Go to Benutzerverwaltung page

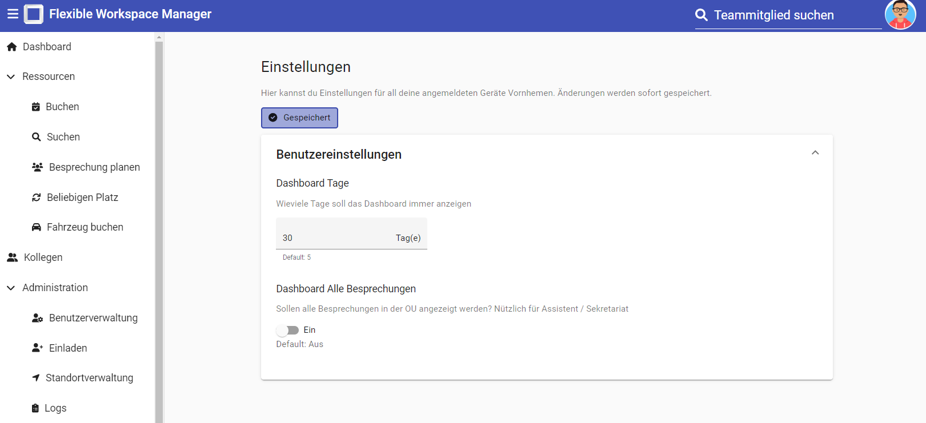[93, 318]
